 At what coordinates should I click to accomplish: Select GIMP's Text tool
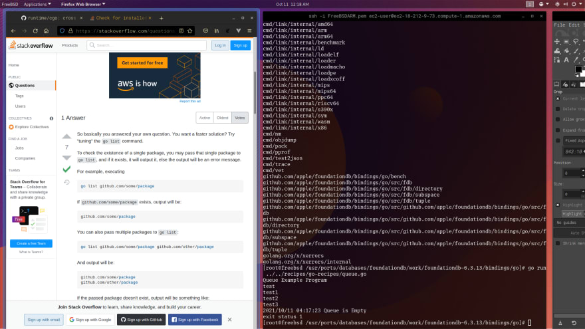(566, 60)
